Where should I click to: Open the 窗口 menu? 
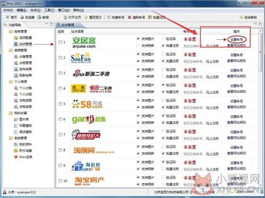(x=64, y=10)
